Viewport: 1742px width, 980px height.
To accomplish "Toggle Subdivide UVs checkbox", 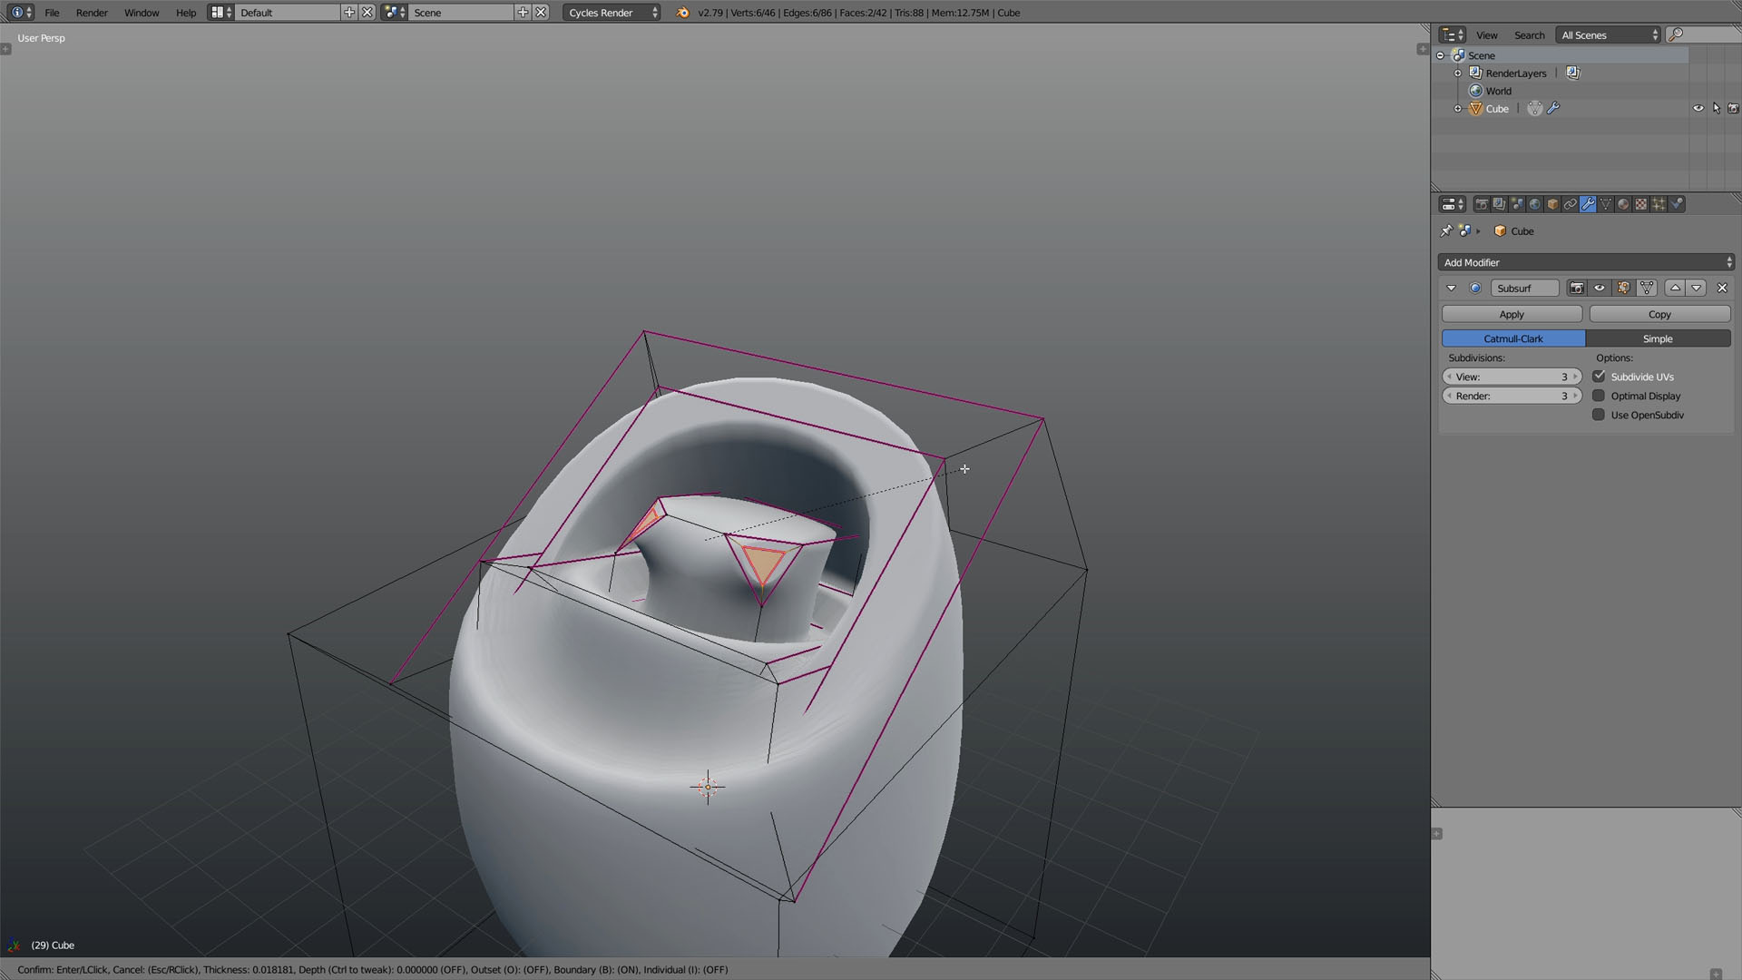I will (x=1599, y=377).
